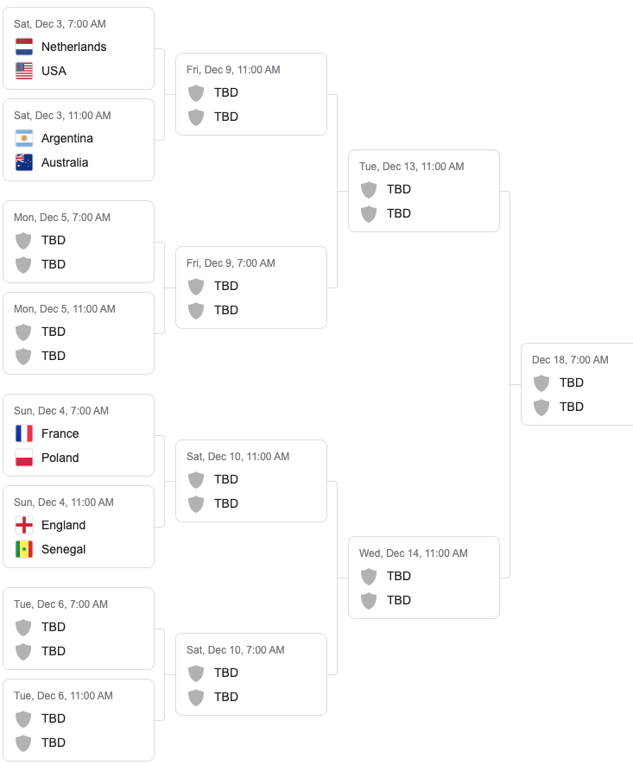Select the Dec 18, 7:00 AM final date

point(570,360)
